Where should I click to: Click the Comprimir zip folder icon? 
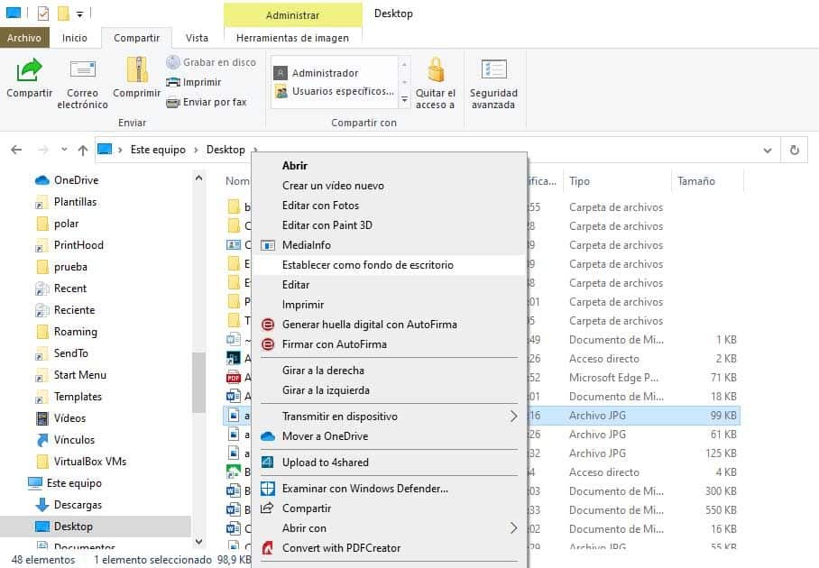tap(137, 70)
